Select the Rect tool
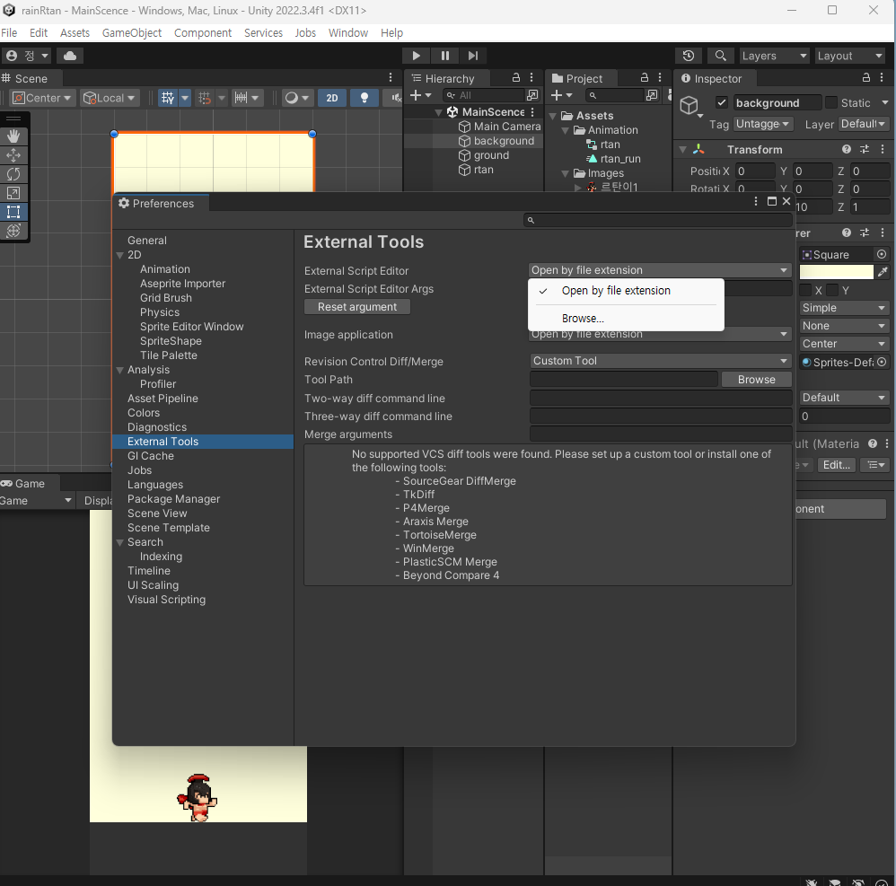Screen dimensions: 896x886 [13, 212]
